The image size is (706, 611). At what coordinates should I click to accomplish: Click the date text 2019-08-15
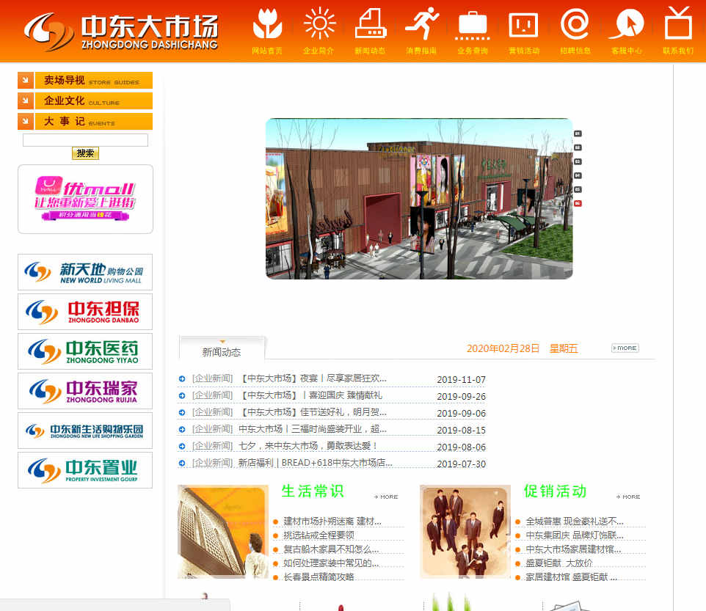[461, 430]
